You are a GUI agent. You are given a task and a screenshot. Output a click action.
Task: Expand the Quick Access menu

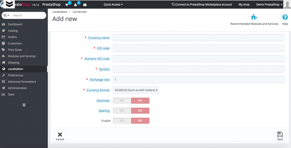[x=113, y=4]
